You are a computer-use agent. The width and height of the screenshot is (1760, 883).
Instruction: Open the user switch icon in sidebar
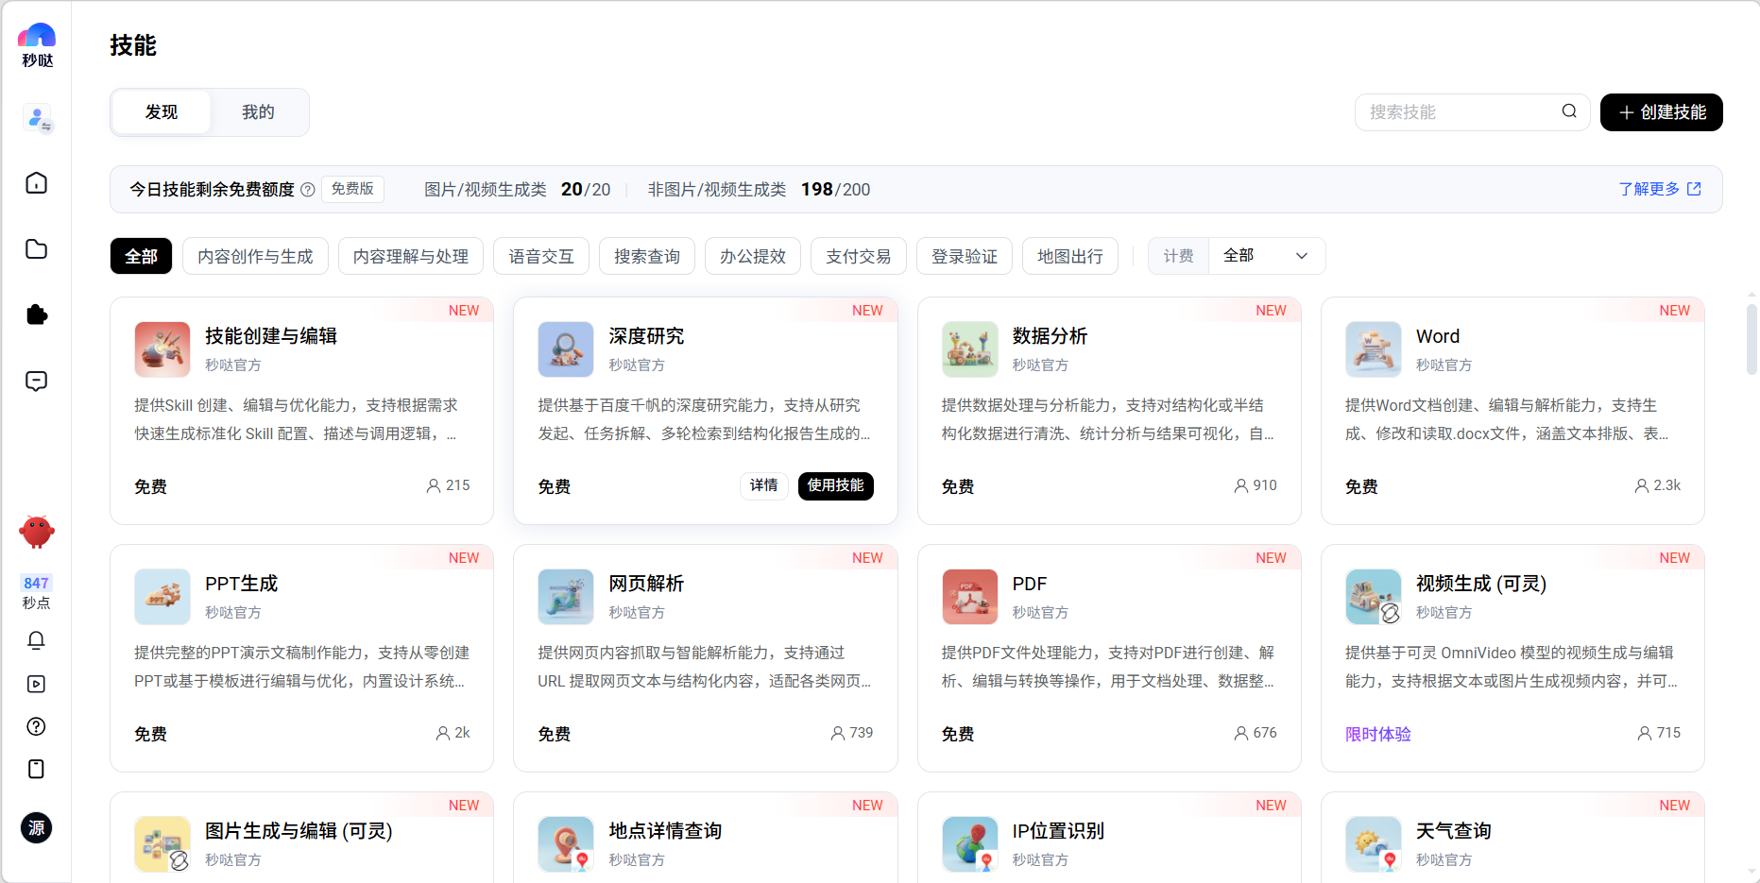[37, 119]
